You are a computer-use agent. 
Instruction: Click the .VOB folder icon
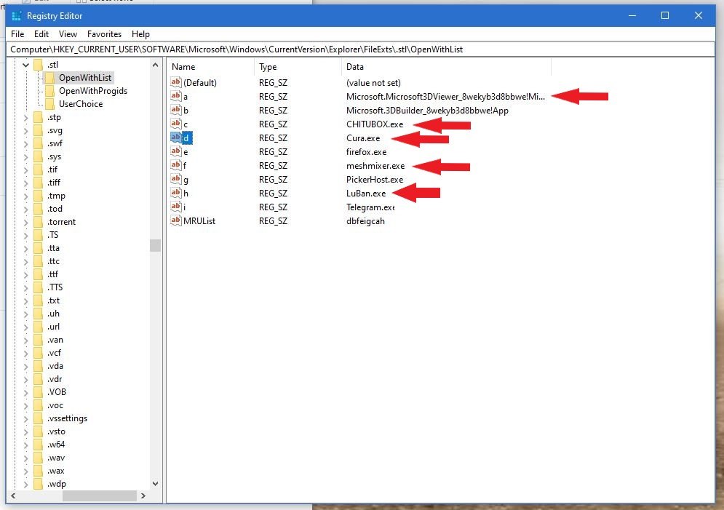(39, 392)
